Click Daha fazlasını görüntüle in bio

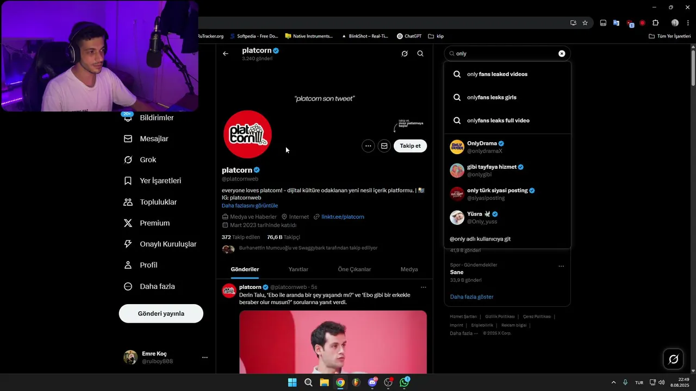coord(250,206)
